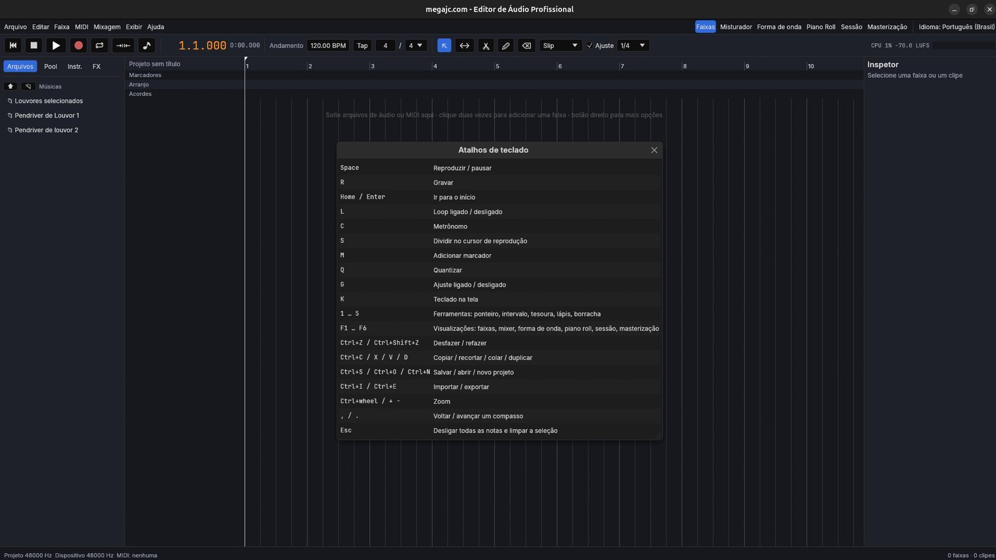Open the time signature denominator dropdown

coord(416,45)
